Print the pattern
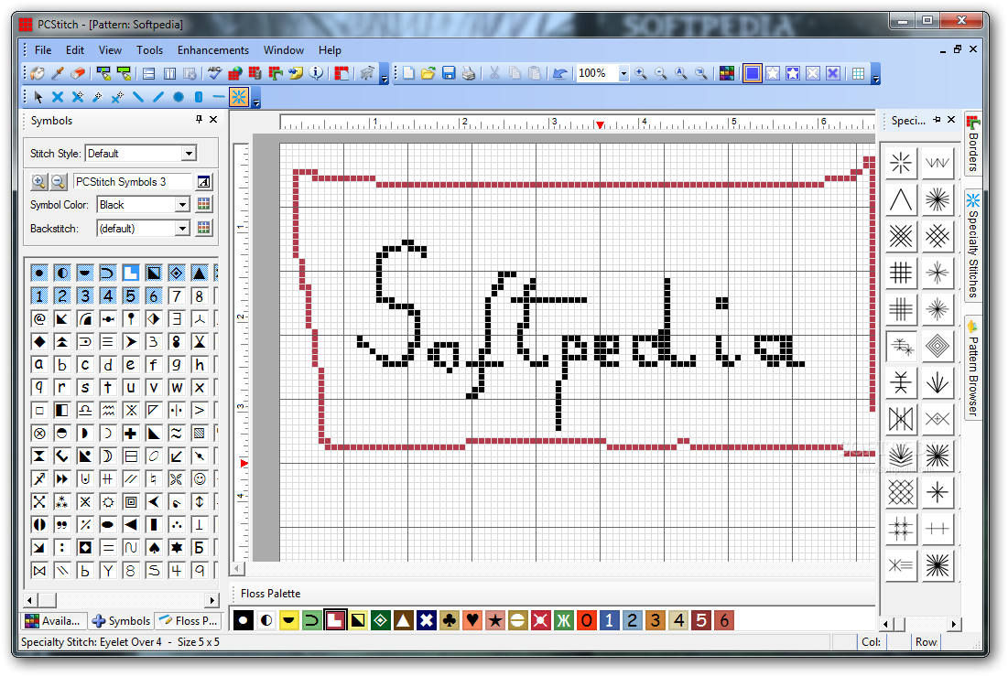Viewport: 1008px width, 676px height. pyautogui.click(x=469, y=73)
